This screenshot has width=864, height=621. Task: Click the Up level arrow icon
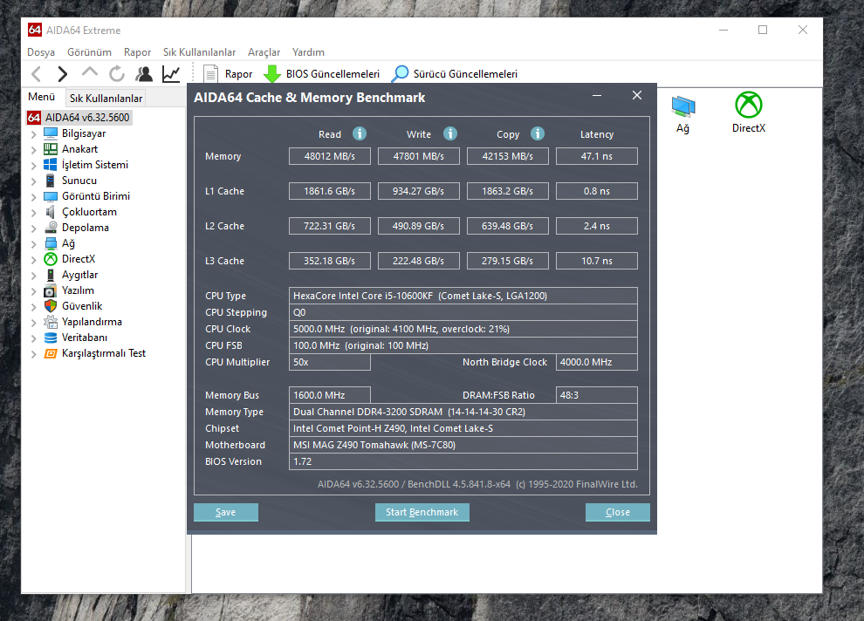click(89, 72)
